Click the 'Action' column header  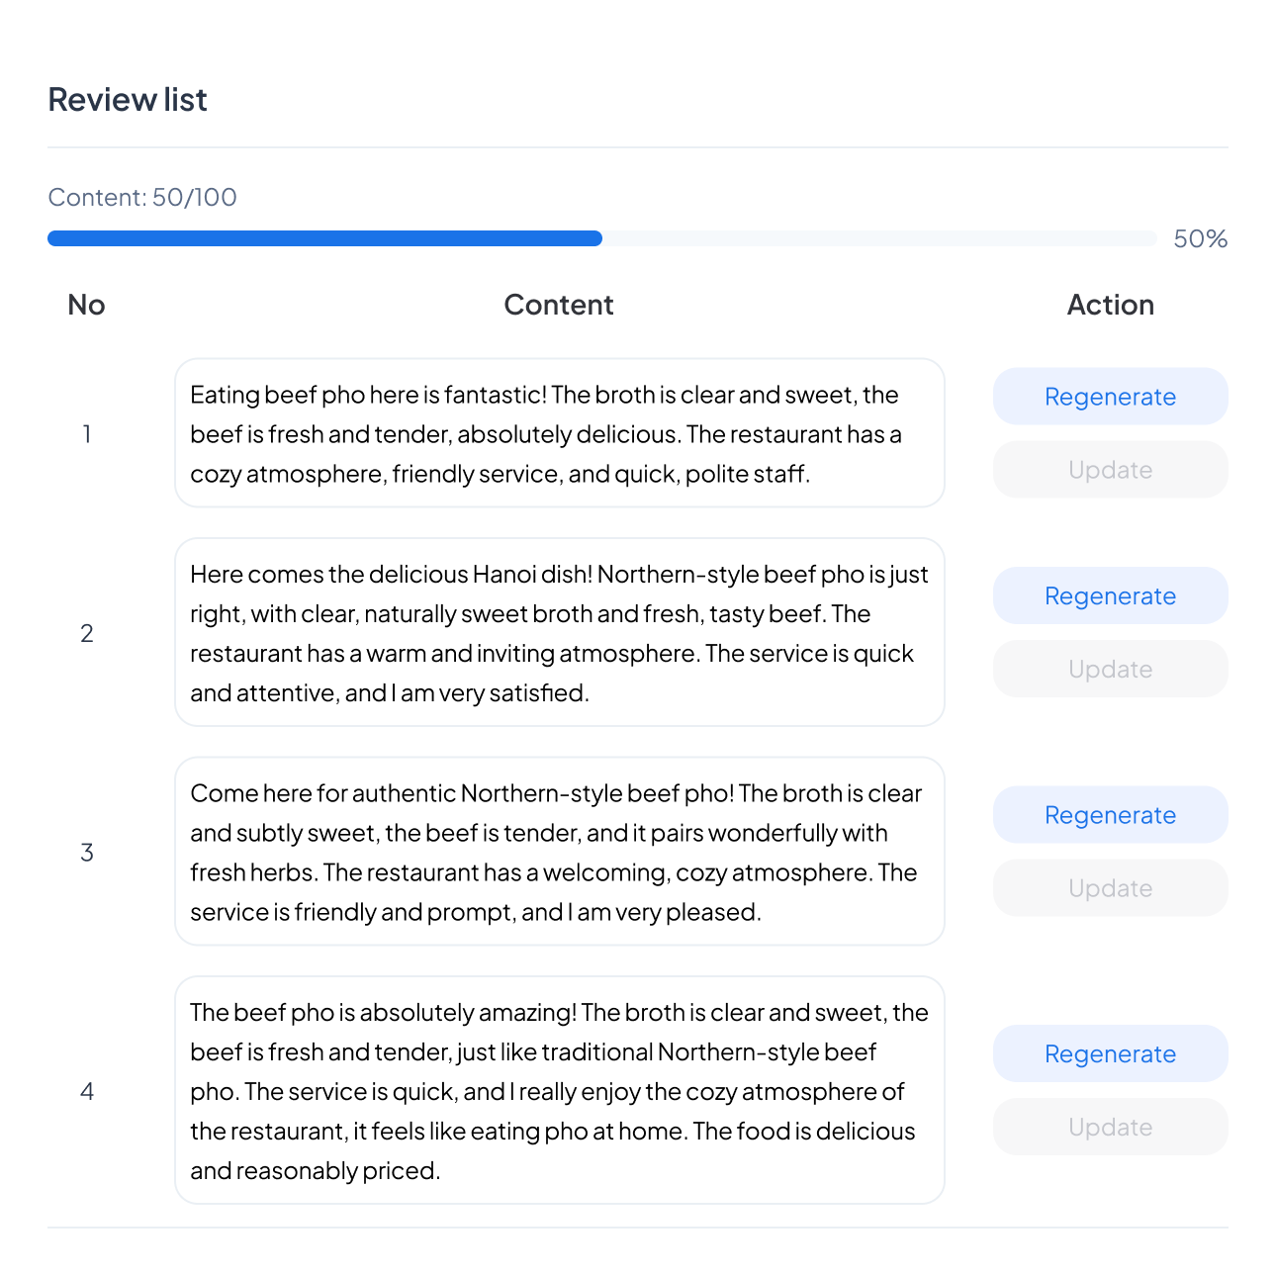coord(1110,305)
